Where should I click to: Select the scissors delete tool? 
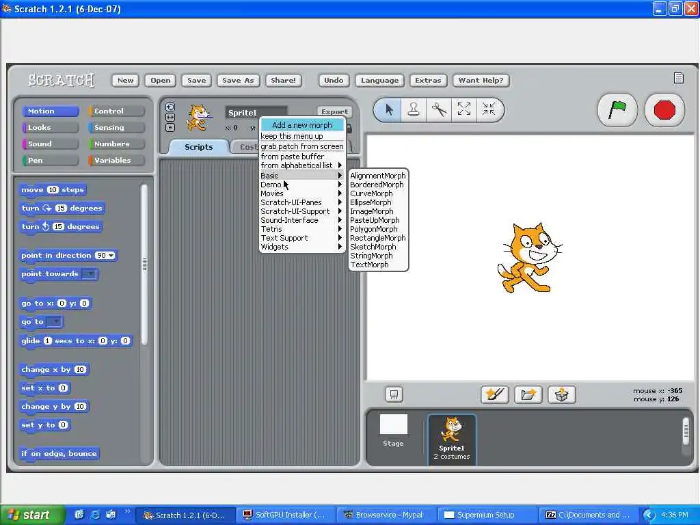439,109
